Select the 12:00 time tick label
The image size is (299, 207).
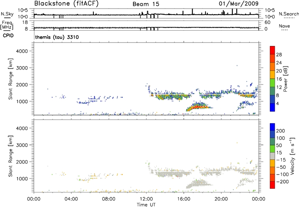tap(146, 199)
